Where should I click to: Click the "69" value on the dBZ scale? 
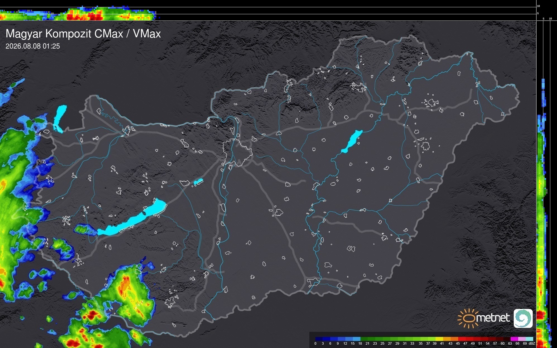(x=525, y=344)
